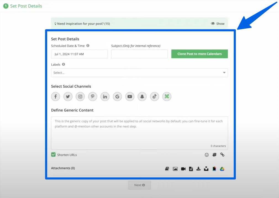Show the post inspiration suggestions
The width and height of the screenshot is (279, 198).
pyautogui.click(x=218, y=24)
